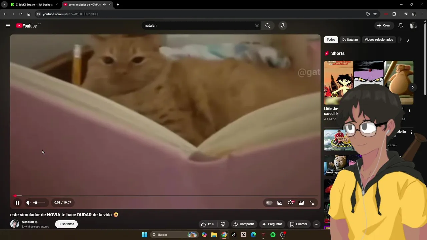Open more actions ellipsis under video
Screen dimensions: 427x240
click(317, 224)
